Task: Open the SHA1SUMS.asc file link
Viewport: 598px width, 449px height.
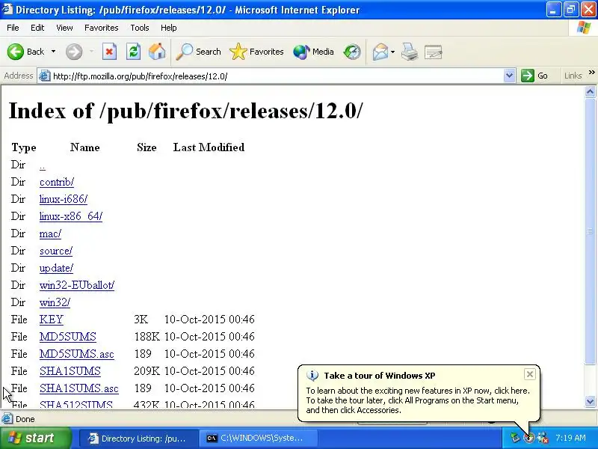Action: [79, 388]
